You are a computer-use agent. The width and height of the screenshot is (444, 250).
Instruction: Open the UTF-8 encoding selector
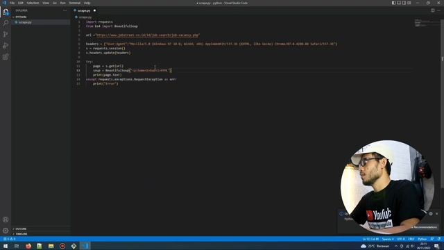click(401, 239)
